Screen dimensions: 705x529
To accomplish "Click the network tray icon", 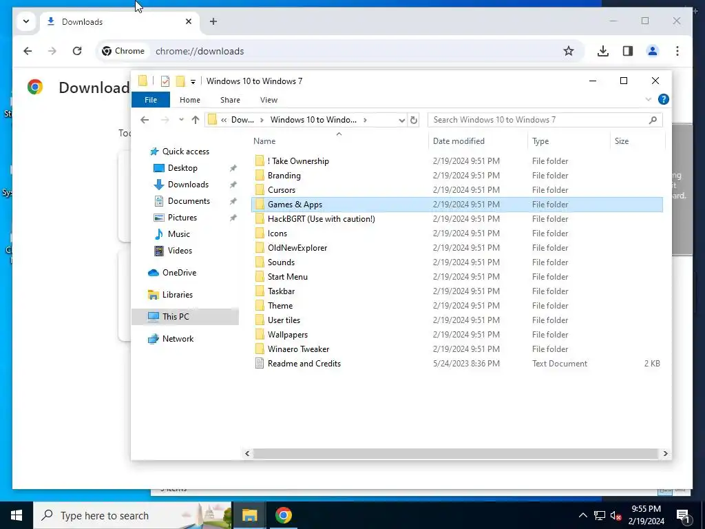I will 600,515.
